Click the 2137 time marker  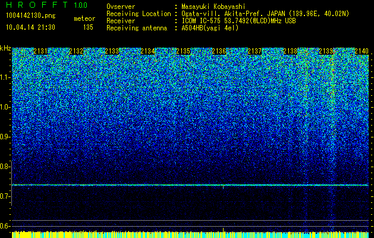coord(254,51)
